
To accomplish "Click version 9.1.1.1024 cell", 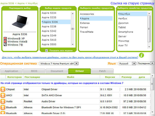I will [x=106, y=89].
